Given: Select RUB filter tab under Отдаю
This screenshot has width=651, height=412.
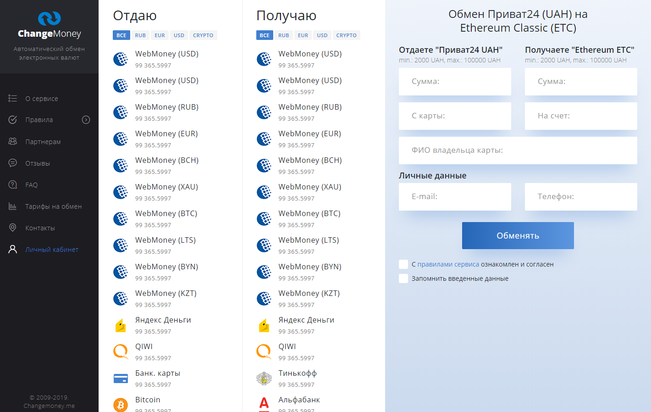Looking at the screenshot, I should pos(140,35).
